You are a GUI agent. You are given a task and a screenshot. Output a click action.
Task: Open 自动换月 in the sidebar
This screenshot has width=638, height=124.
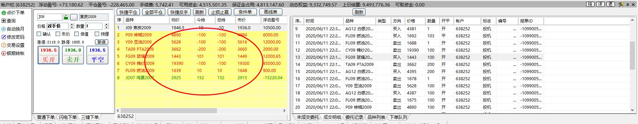(x=13, y=29)
